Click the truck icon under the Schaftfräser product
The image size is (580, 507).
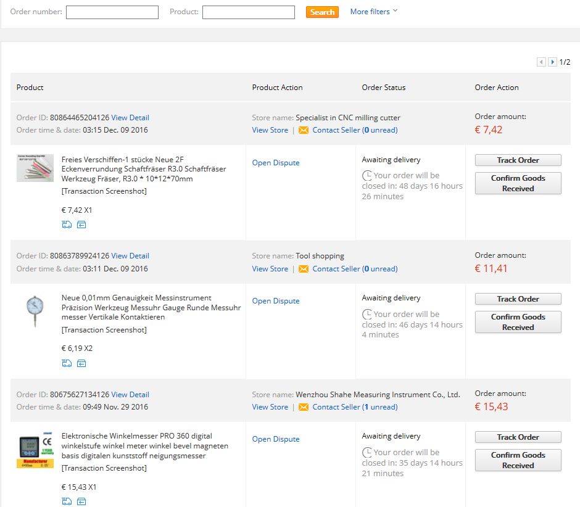coord(67,225)
